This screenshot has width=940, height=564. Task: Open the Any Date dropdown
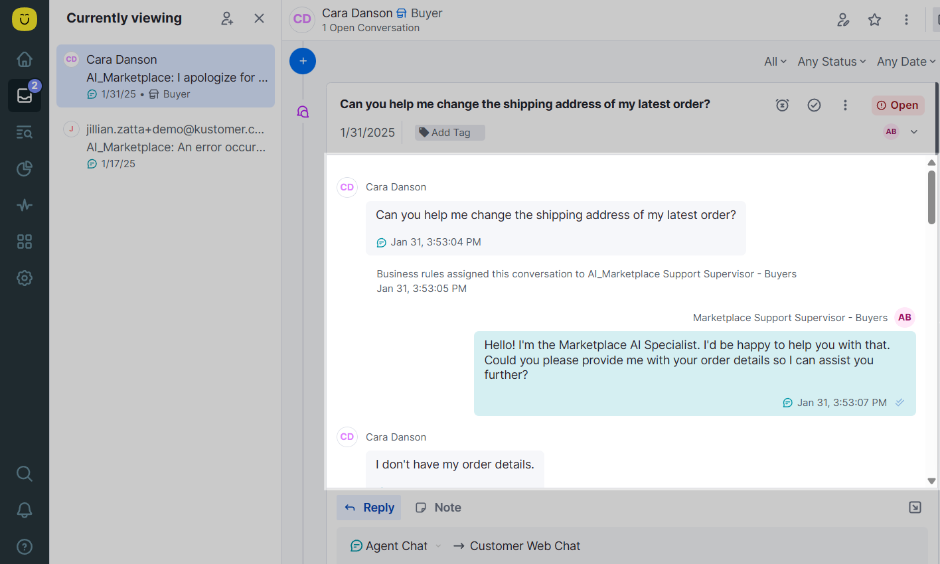pos(906,62)
